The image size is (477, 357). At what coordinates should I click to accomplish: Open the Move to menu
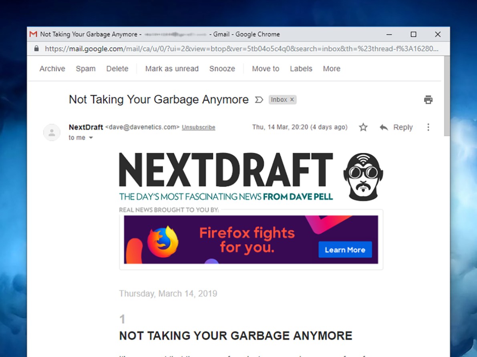point(265,69)
